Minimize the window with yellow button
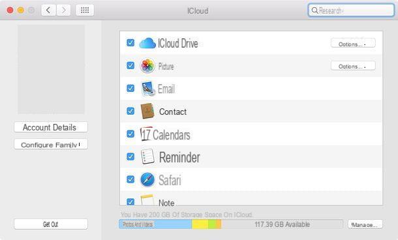The height and width of the screenshot is (240, 398). coord(21,10)
